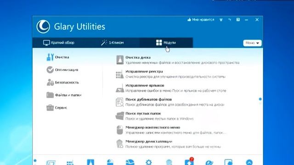Click the Исправление реестра list icon
The width and height of the screenshot is (294, 165).
[x=120, y=74]
